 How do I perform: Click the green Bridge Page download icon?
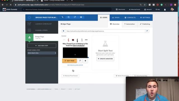click(x=29, y=37)
